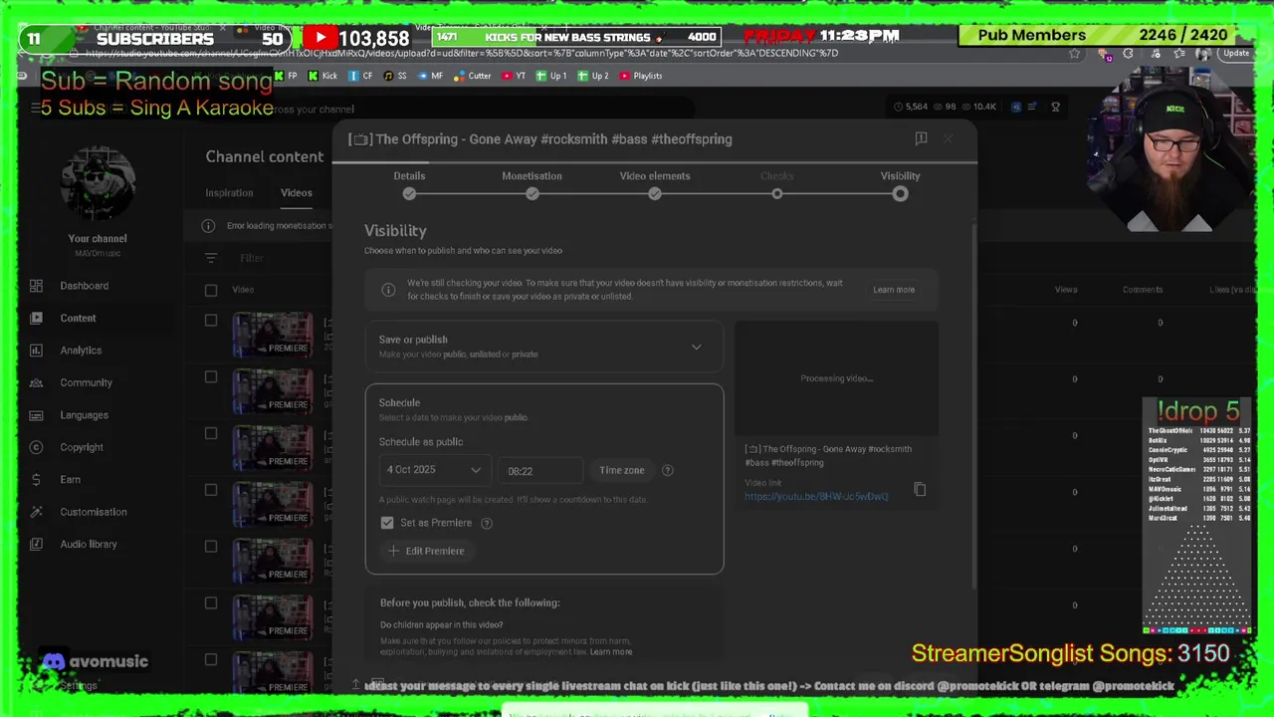The image size is (1274, 717).
Task: Open the Audio library icon
Action: (36, 544)
